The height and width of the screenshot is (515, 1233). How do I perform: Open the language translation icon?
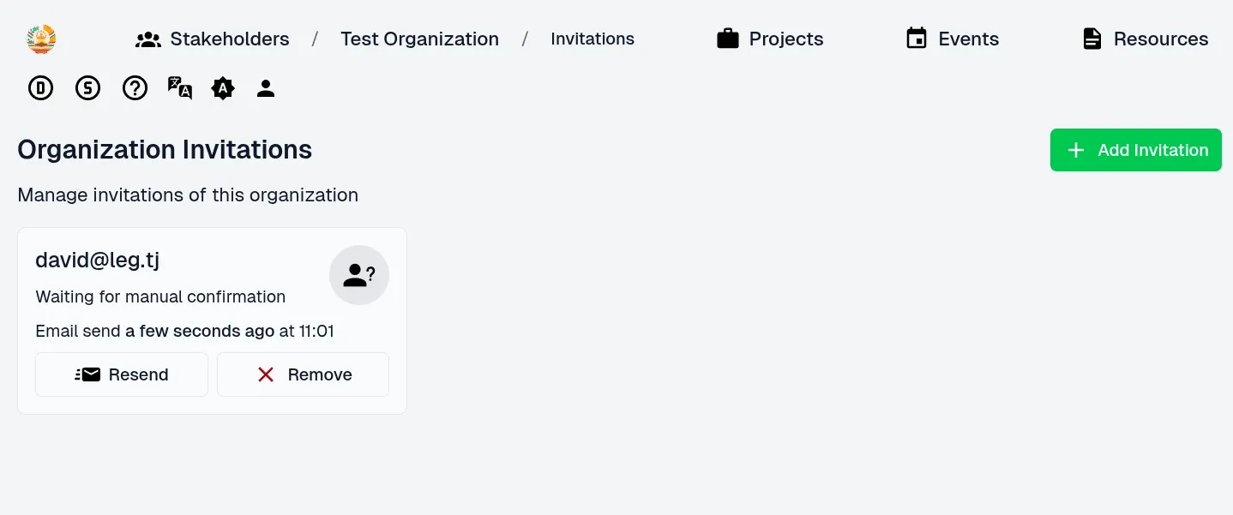tap(179, 88)
